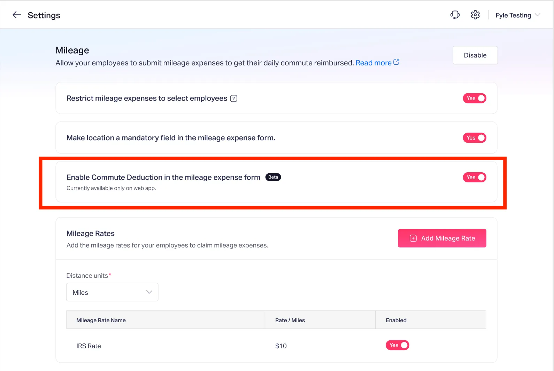Screen dimensions: 554x371
Task: Open the Distance units dropdown
Action: (x=112, y=292)
